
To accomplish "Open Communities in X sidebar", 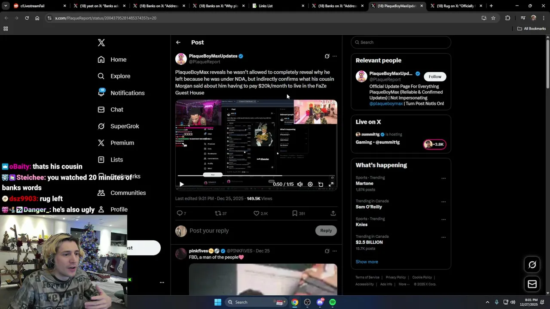I will point(122,193).
